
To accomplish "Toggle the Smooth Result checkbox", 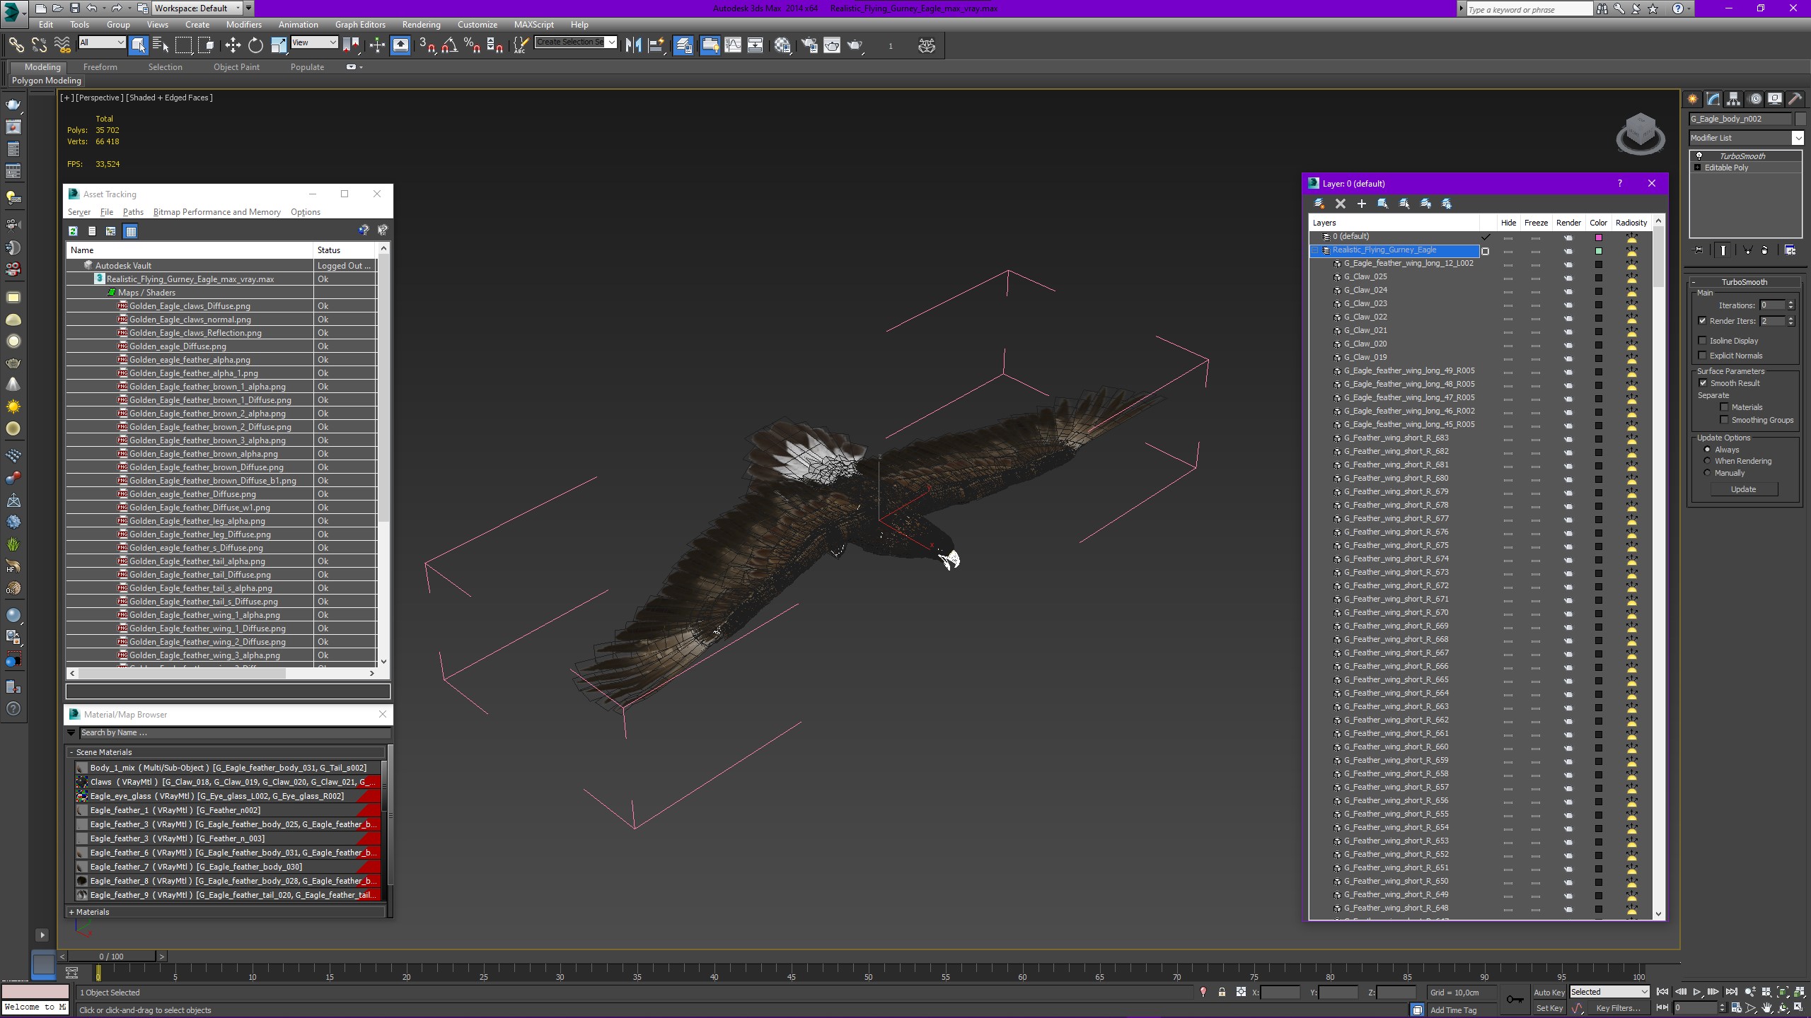I will (x=1703, y=383).
